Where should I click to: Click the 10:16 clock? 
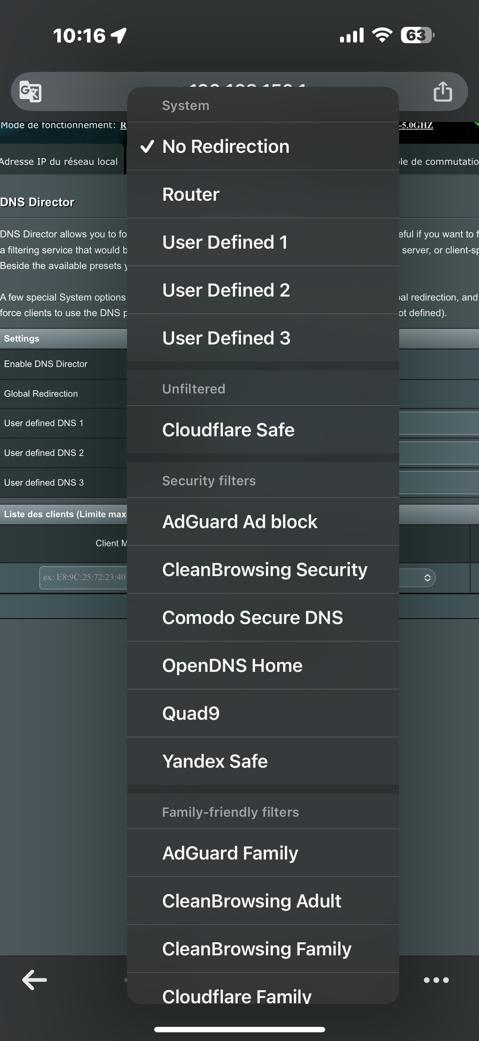coord(79,36)
